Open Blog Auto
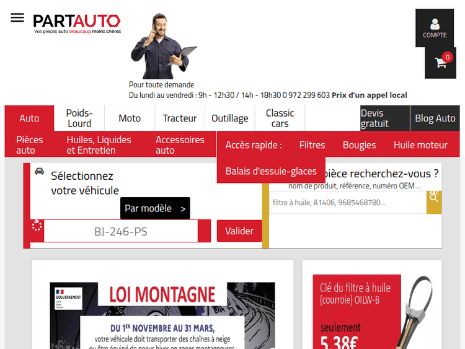The height and width of the screenshot is (349, 465). pos(435,118)
